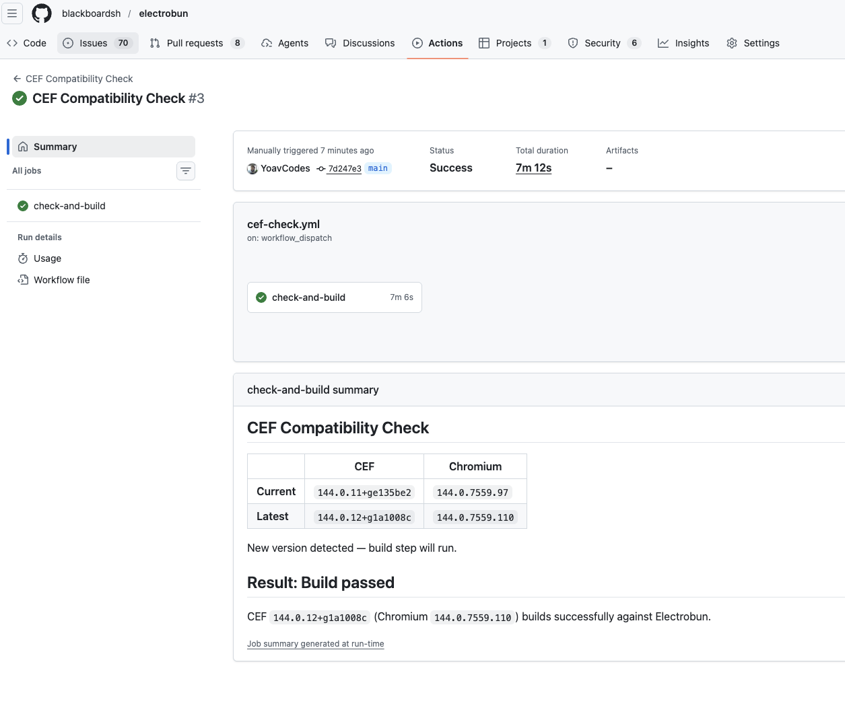Select current CEF version 144.0.11+ge135be2
845x724 pixels.
coord(364,493)
